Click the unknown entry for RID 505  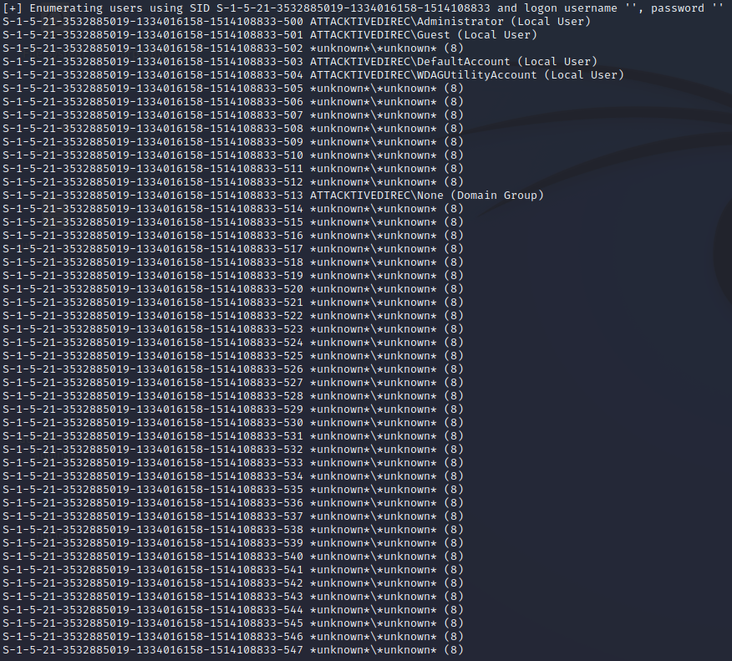[386, 88]
